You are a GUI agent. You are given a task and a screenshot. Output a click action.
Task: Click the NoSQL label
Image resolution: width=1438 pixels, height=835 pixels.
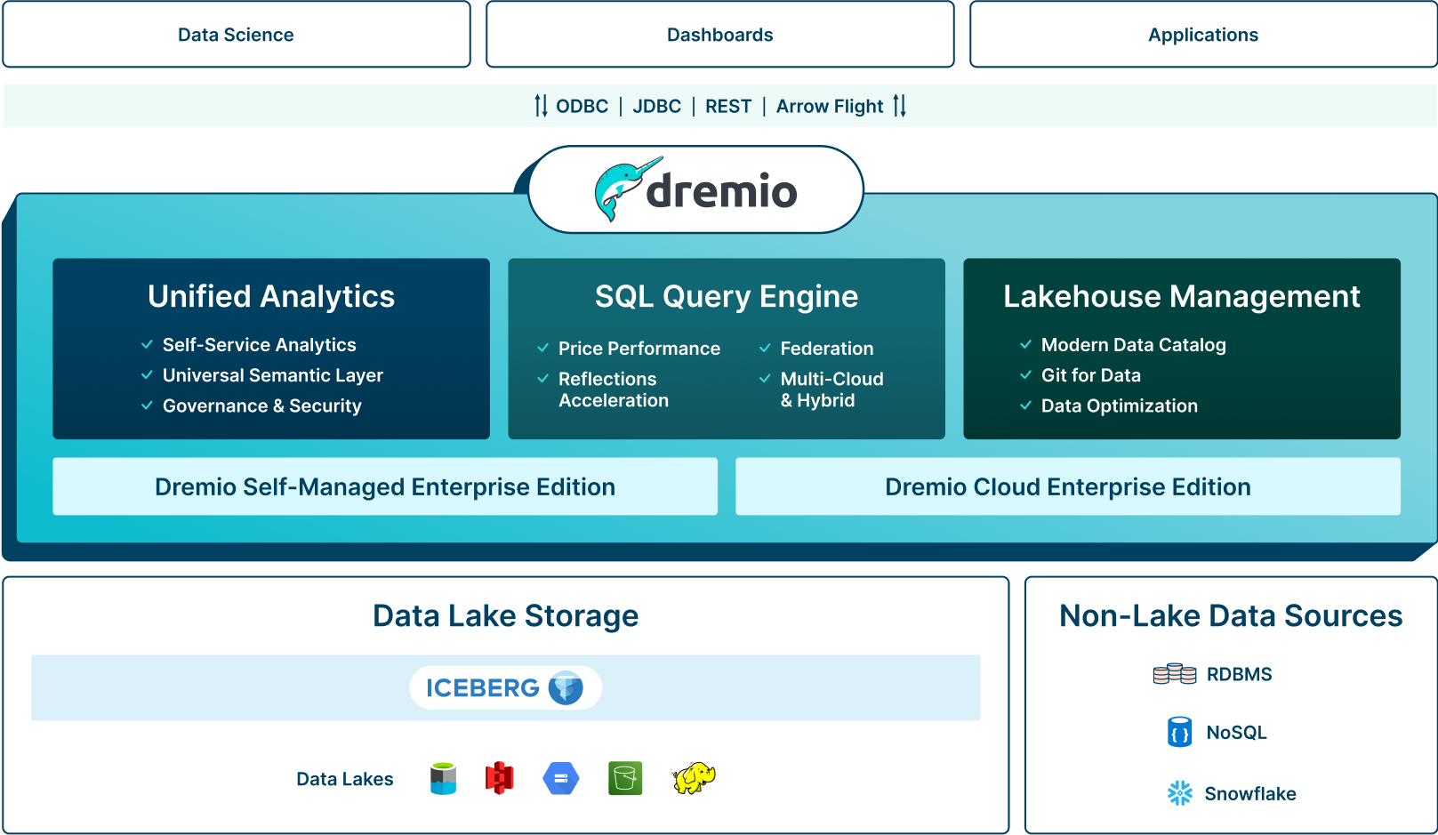pos(1237,733)
